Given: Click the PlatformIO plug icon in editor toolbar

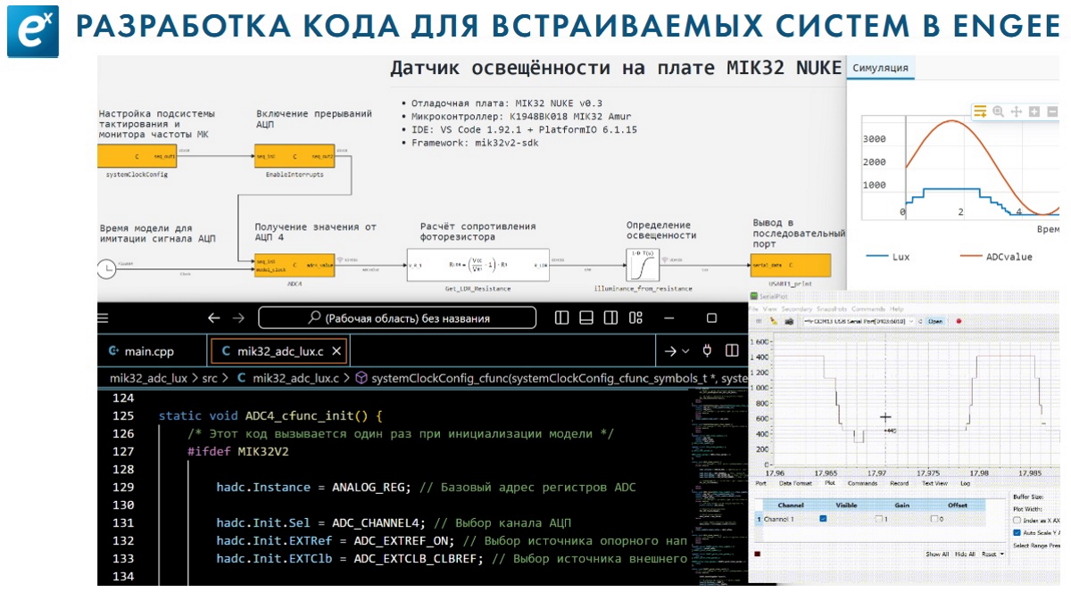Looking at the screenshot, I should [708, 350].
